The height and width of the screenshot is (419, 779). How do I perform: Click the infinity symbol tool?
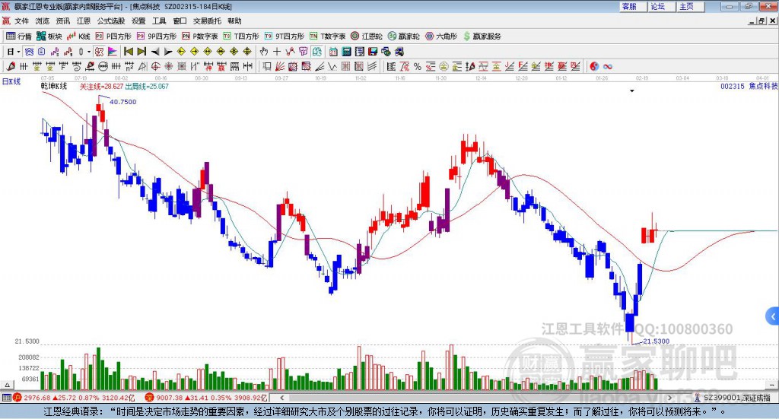click(x=608, y=66)
